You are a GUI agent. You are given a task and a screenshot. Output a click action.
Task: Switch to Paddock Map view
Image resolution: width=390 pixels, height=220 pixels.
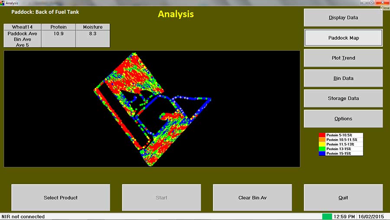point(343,38)
